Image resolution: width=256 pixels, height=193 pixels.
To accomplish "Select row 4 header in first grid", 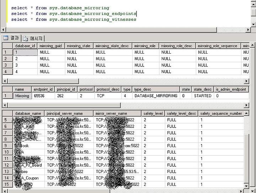I will tap(7, 72).
